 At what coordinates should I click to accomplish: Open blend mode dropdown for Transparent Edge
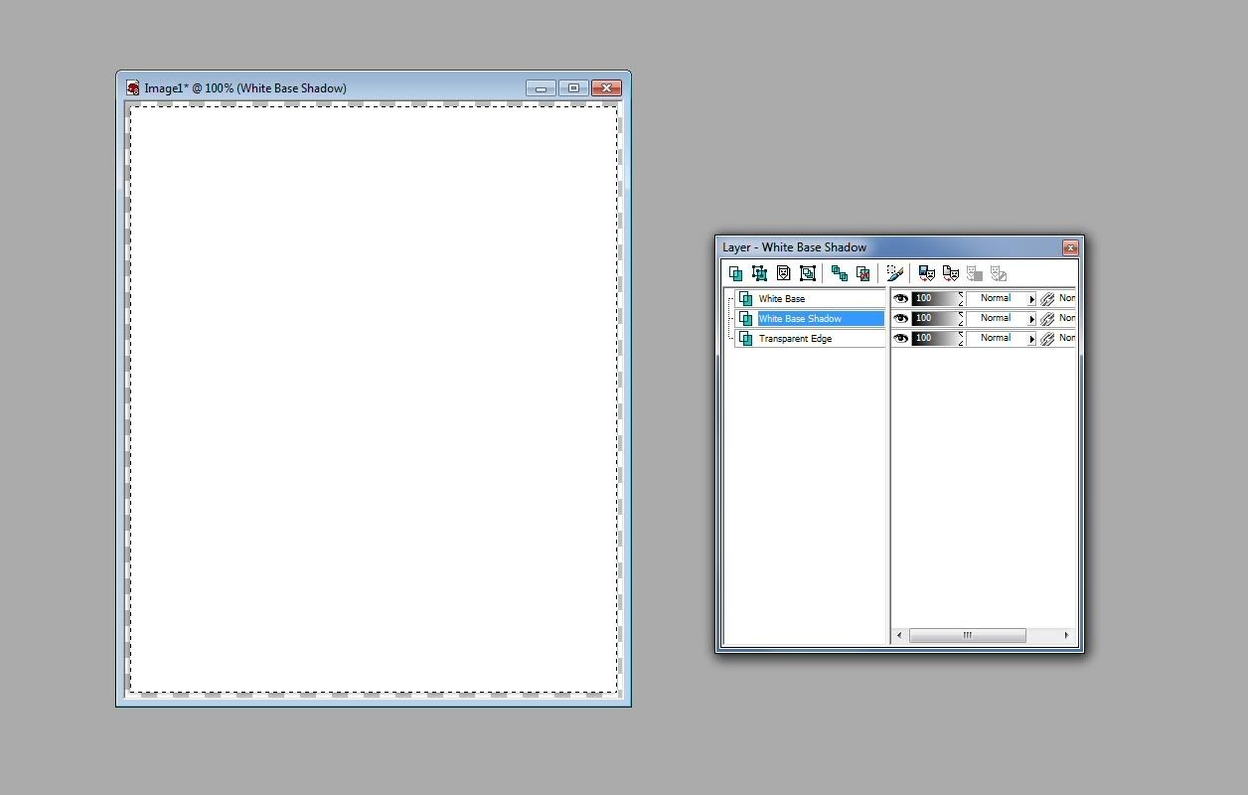coord(1031,339)
